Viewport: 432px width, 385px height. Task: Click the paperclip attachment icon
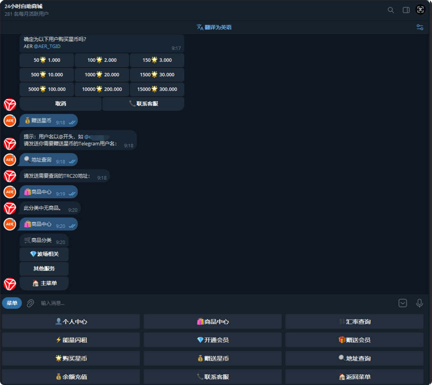pyautogui.click(x=31, y=303)
